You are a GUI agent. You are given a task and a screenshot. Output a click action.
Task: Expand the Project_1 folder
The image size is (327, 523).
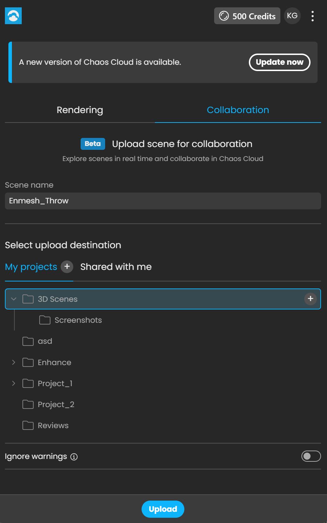tap(14, 383)
